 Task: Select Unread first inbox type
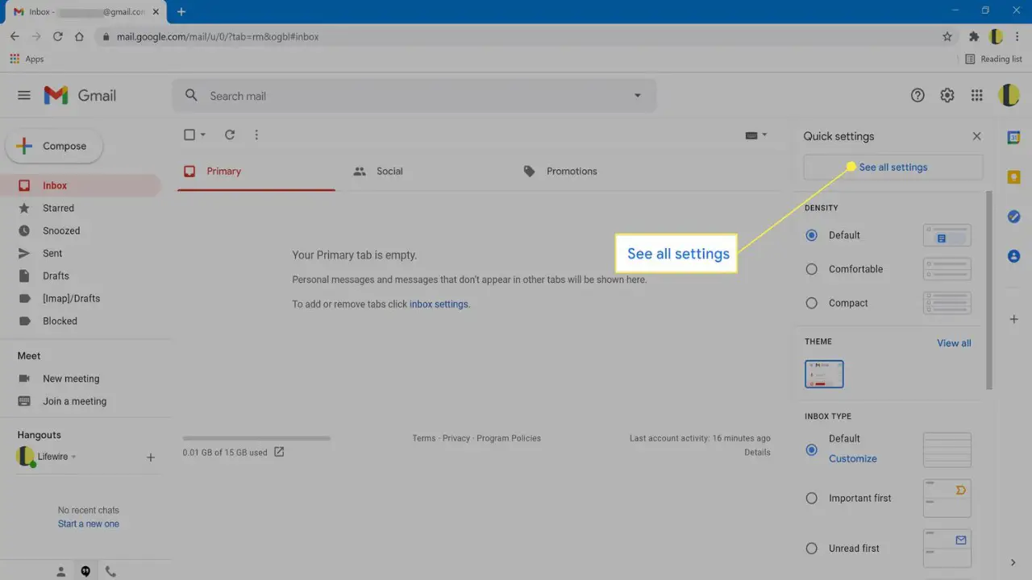pyautogui.click(x=812, y=549)
